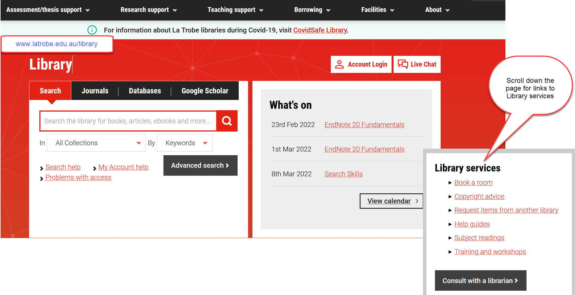Follow the Book a room link
Viewport: 575px width, 295px height.
coord(473,183)
